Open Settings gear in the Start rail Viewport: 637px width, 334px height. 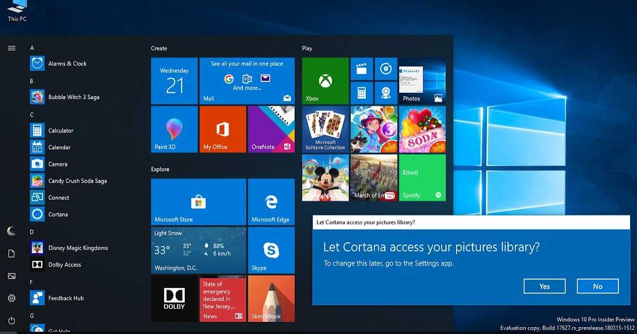(12, 298)
